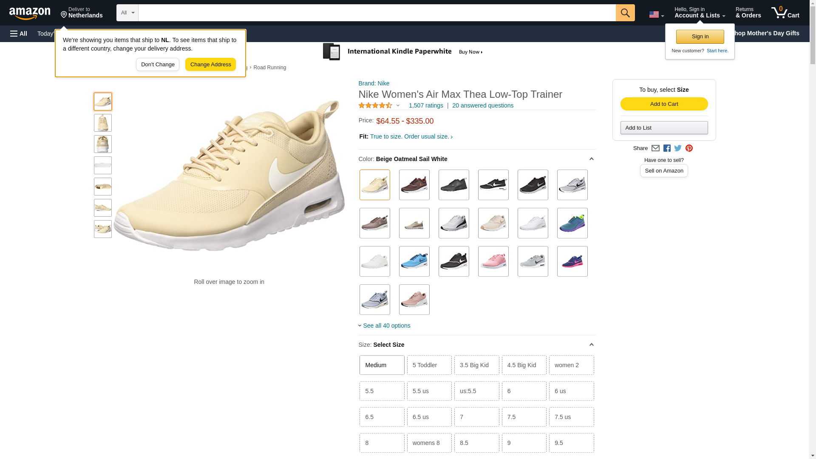Share product on Pinterest icon

pos(689,148)
